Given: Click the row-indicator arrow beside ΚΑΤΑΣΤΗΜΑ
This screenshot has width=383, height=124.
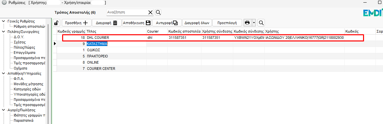Looking at the screenshot, I should click(55, 44).
